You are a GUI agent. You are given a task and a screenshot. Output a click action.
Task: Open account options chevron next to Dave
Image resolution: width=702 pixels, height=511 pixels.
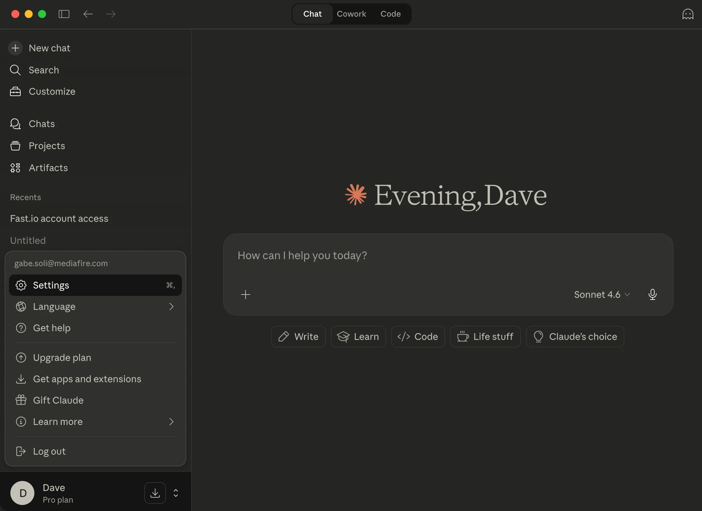click(x=175, y=493)
